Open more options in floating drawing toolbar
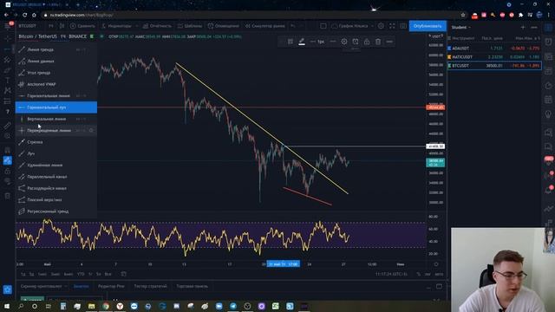555x312 pixels. click(389, 42)
